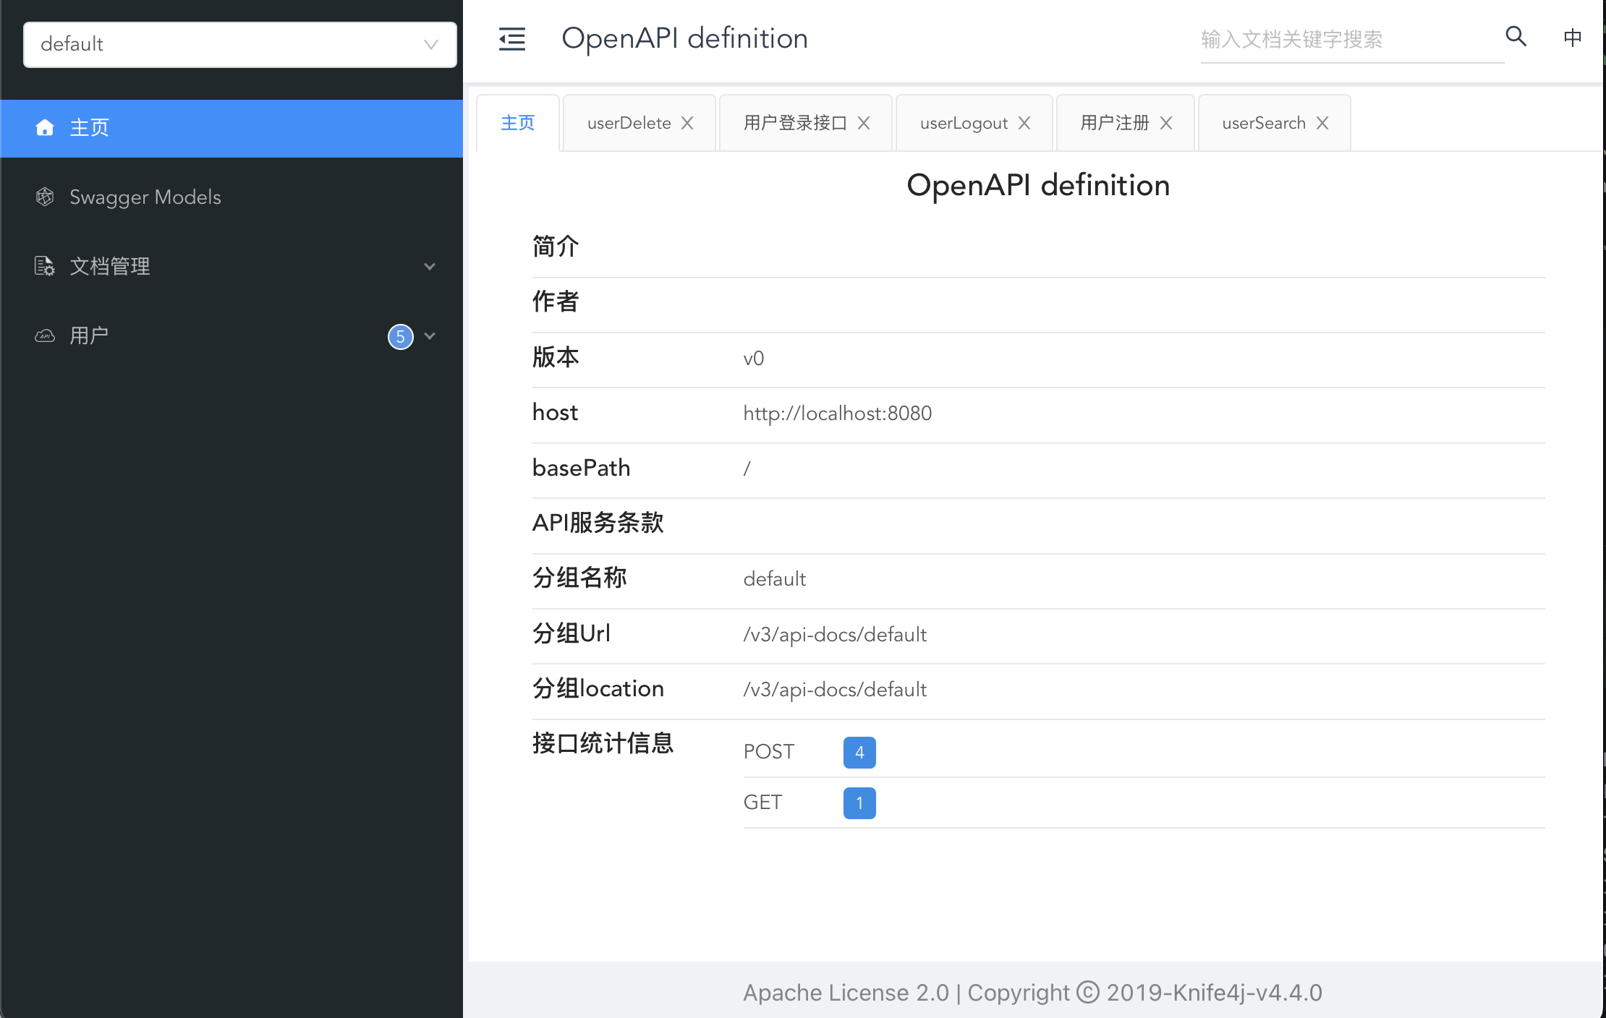Screen dimensions: 1606x1018
Task: Select 主页 in the sidebar
Action: (88, 127)
